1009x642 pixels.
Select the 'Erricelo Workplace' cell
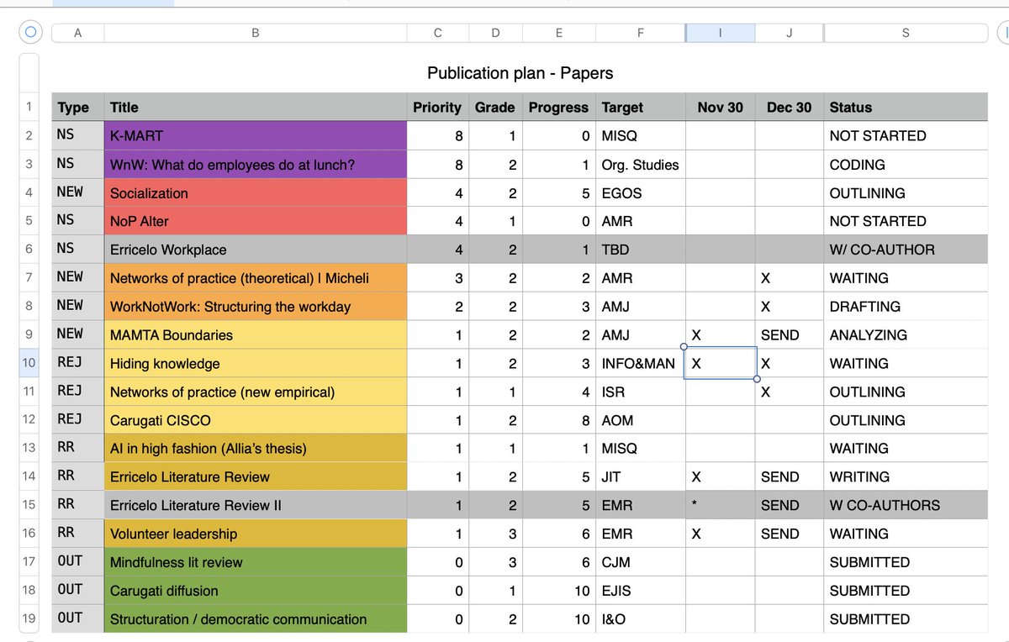pyautogui.click(x=256, y=250)
